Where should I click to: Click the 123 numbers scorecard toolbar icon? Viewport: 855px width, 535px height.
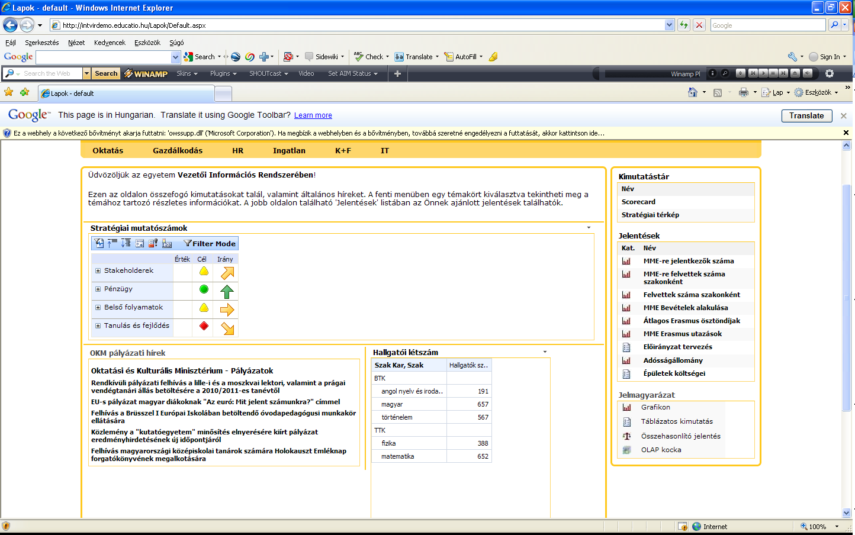point(167,243)
